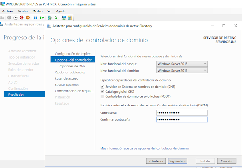Pause the virtual machine
The image size is (242, 168).
[x=36, y=17]
